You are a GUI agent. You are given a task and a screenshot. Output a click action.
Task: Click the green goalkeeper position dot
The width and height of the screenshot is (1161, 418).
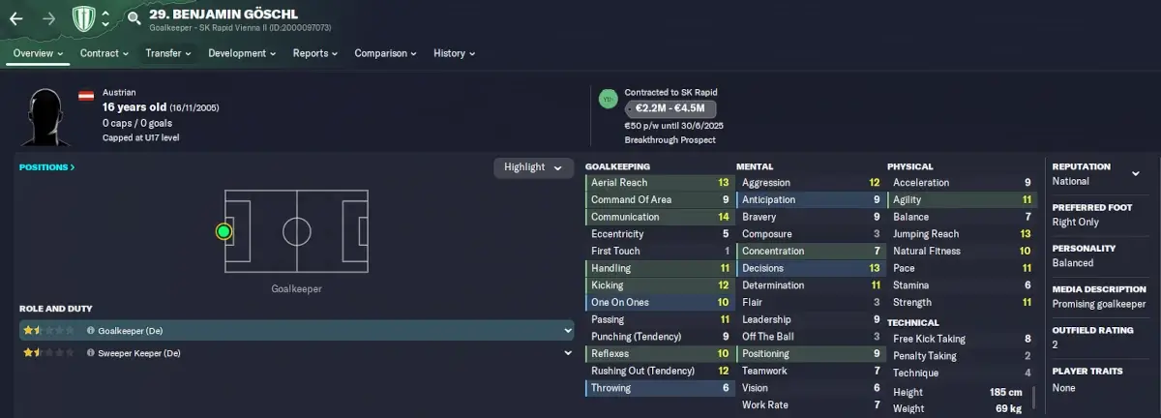tap(223, 231)
